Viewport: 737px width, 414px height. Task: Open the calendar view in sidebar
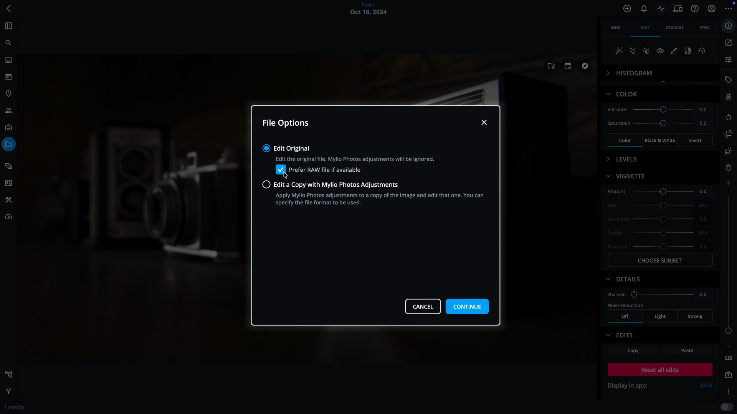pyautogui.click(x=8, y=77)
